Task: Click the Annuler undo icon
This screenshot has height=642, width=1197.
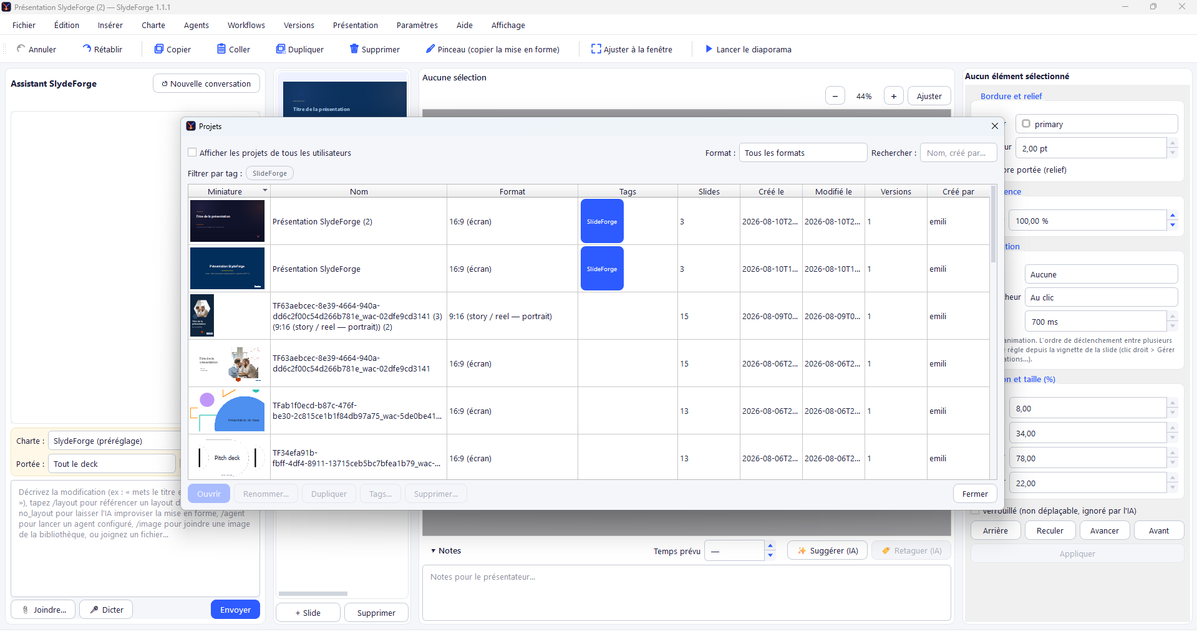Action: click(x=21, y=49)
